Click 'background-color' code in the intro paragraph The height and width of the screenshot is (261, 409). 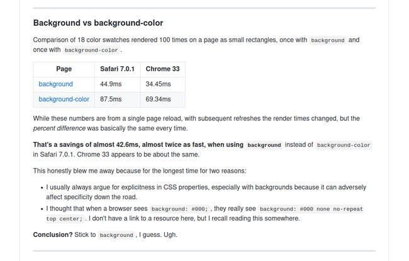pyautogui.click(x=91, y=50)
